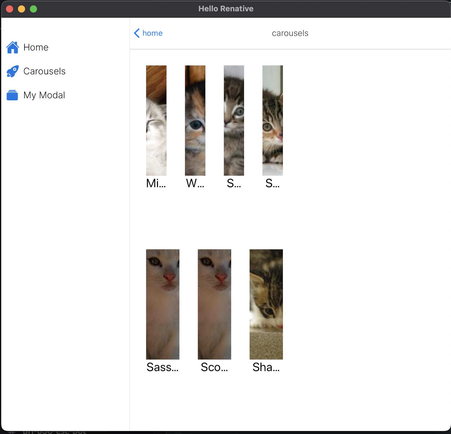
Task: Click the "Mi…" caption below the first image
Action: [156, 184]
